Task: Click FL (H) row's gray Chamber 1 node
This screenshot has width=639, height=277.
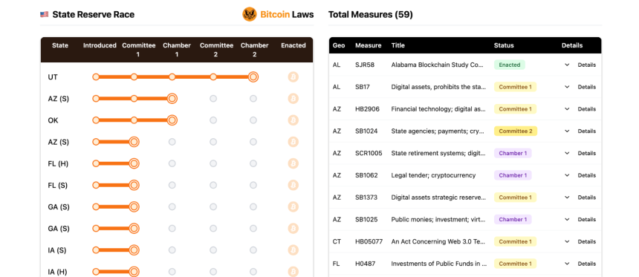Action: [172, 163]
